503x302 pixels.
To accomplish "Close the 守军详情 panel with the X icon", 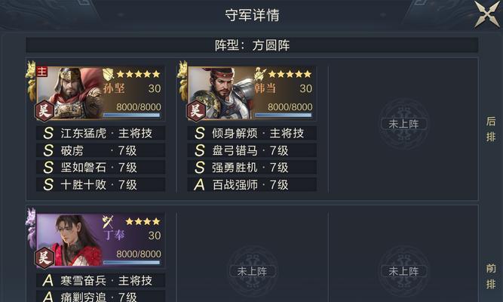I will (x=486, y=14).
